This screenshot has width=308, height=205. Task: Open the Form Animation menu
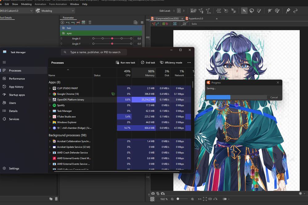pos(58,4)
